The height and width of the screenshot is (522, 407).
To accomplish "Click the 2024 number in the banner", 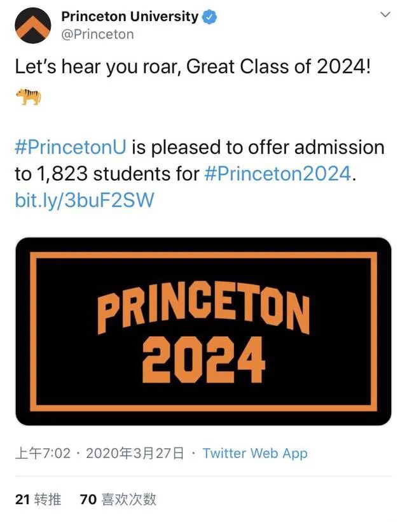I will click(x=203, y=360).
